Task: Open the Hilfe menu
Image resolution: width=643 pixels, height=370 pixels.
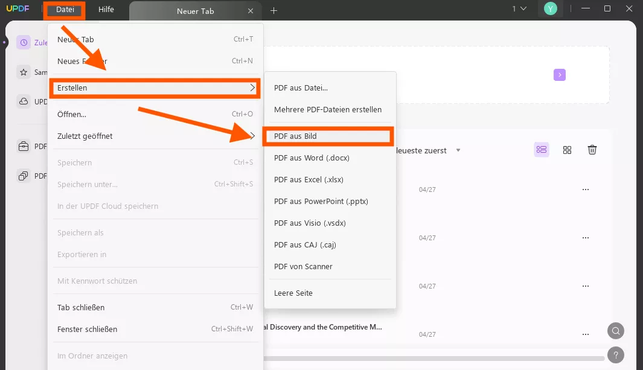Action: pos(107,10)
